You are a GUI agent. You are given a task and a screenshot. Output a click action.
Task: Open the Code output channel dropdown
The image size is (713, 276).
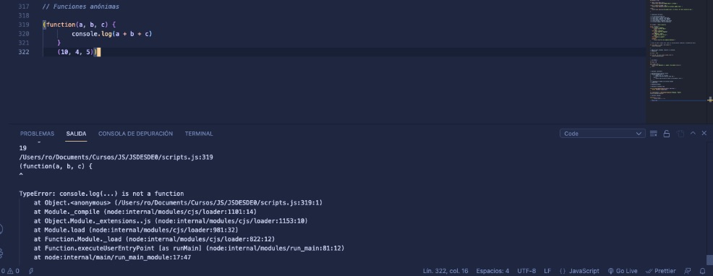602,133
